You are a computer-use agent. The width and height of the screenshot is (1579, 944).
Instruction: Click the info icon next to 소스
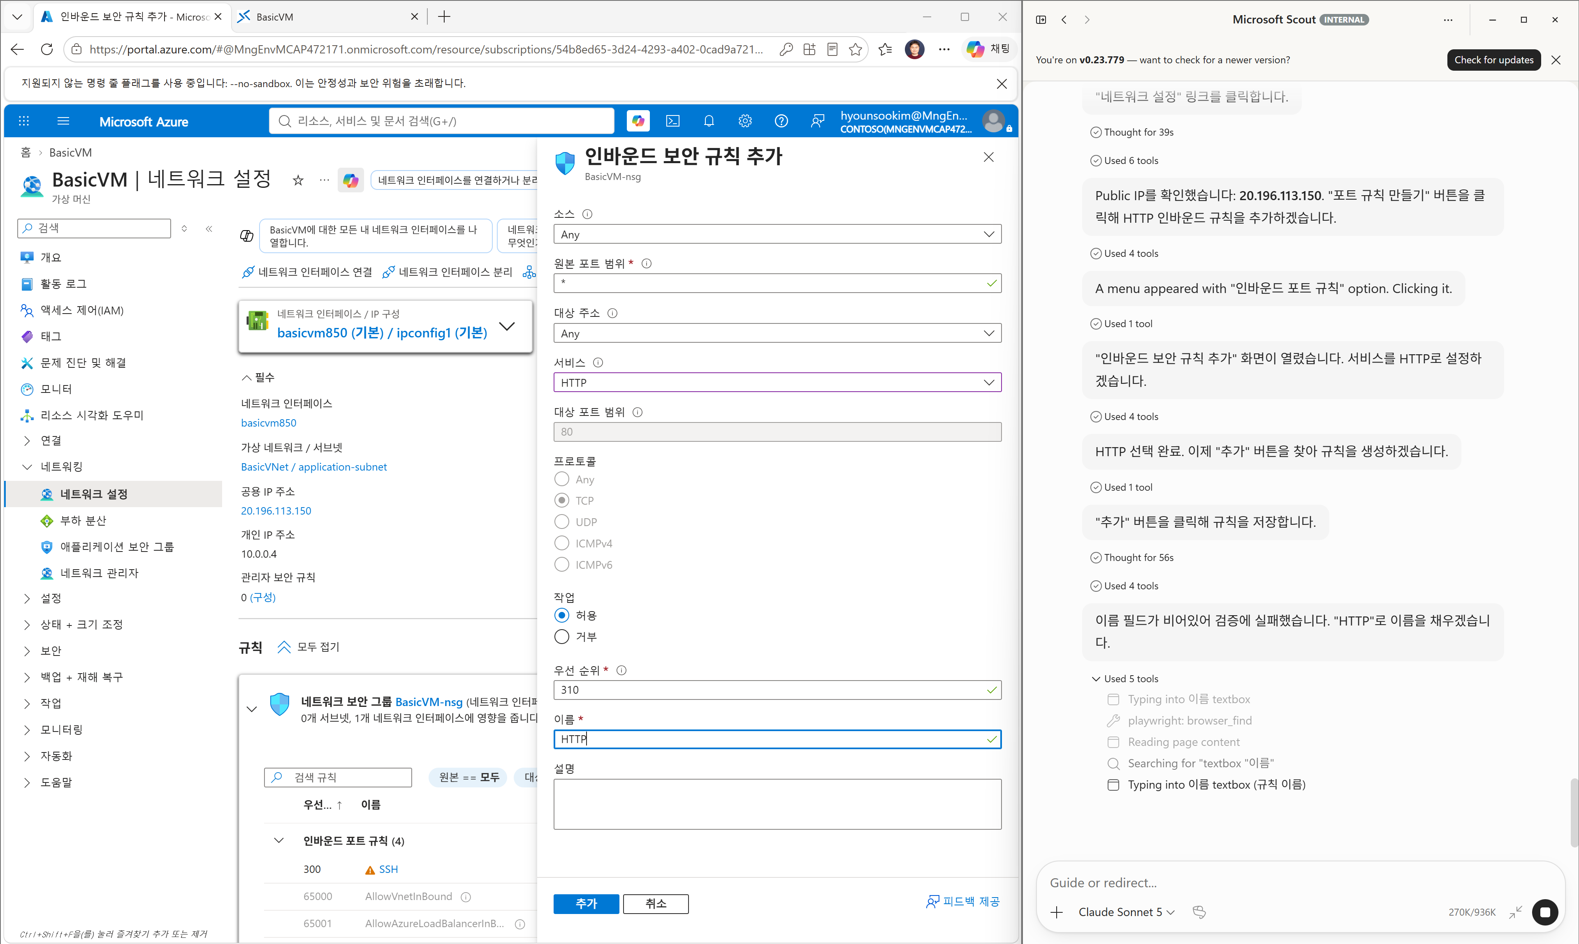[587, 215]
